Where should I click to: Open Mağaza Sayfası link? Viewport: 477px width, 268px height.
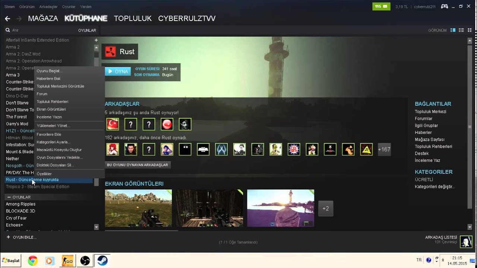pyautogui.click(x=430, y=140)
